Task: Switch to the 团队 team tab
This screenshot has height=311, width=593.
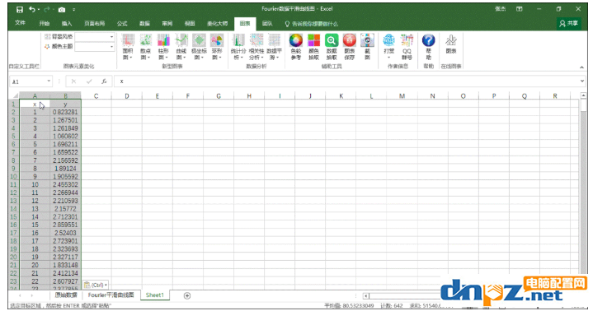Action: (x=267, y=23)
